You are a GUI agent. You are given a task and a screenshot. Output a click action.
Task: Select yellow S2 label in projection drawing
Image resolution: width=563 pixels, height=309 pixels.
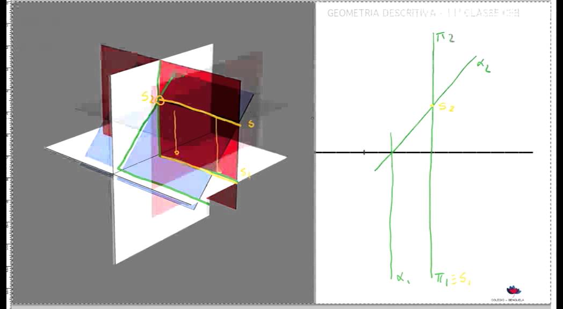(x=447, y=107)
